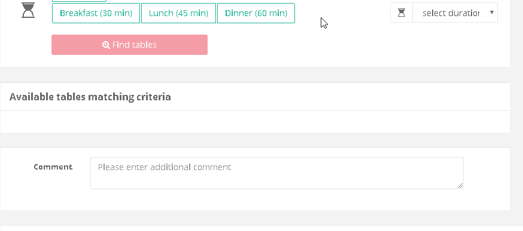Click the Available tables matching criteria heading

tap(90, 97)
